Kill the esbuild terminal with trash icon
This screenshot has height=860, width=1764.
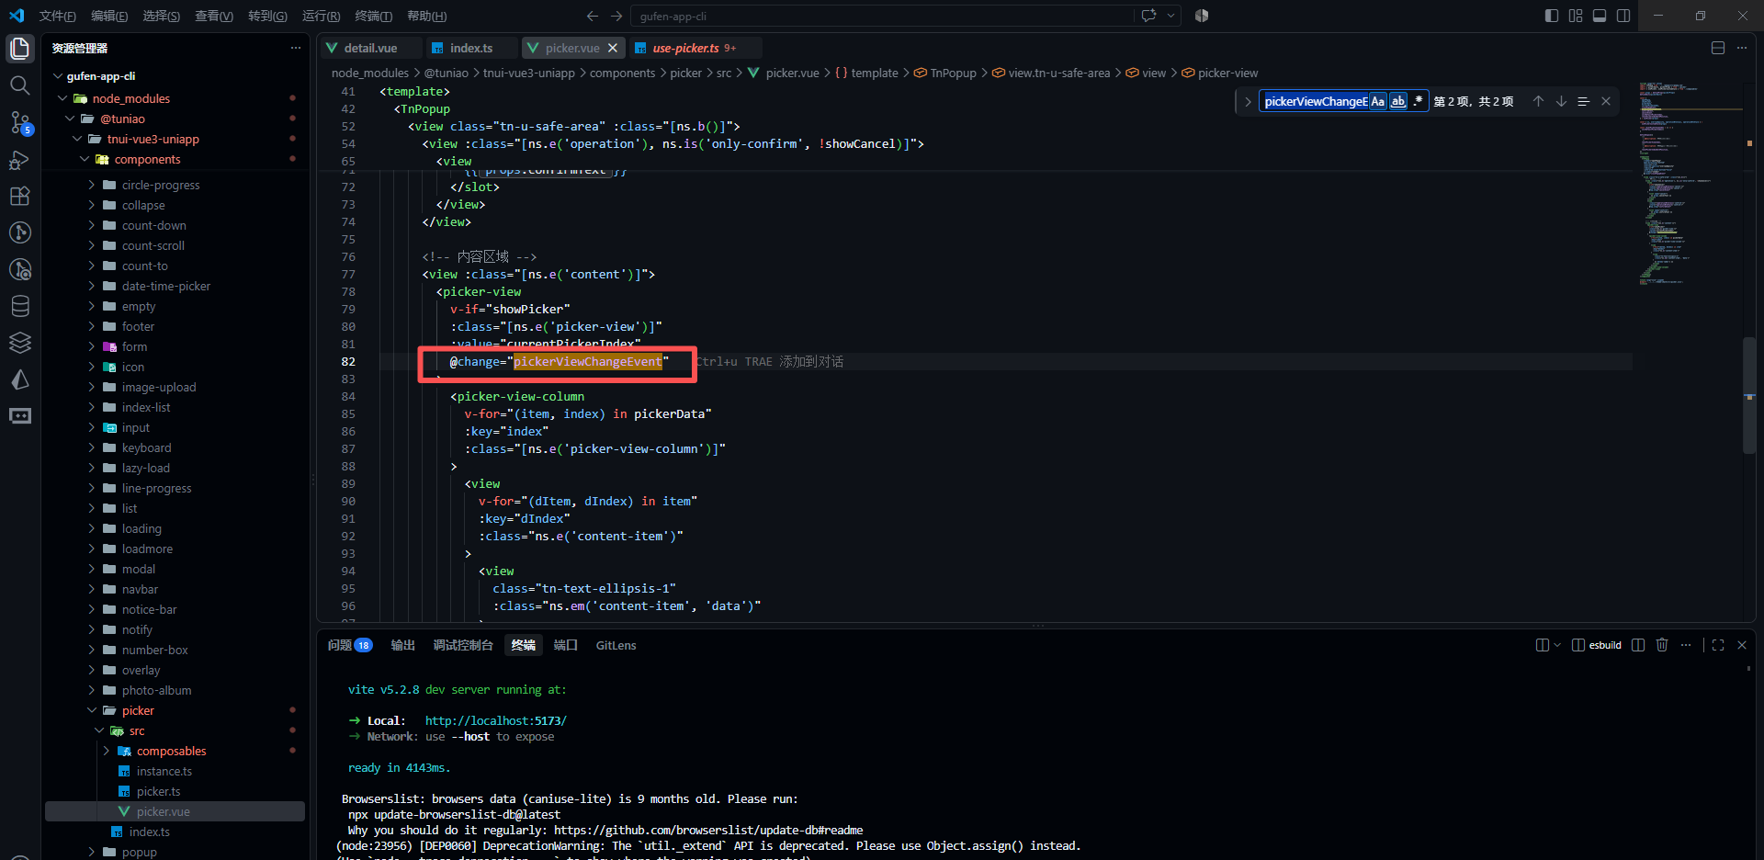[1662, 645]
